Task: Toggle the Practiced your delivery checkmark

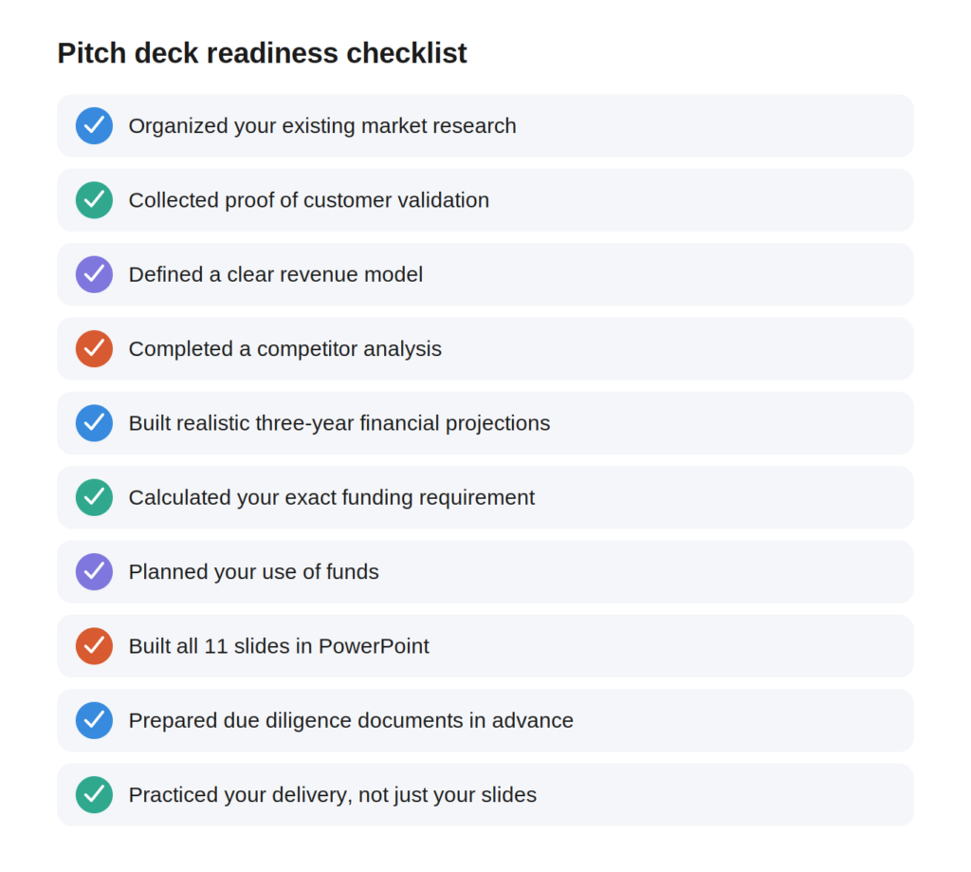Action: pyautogui.click(x=94, y=795)
